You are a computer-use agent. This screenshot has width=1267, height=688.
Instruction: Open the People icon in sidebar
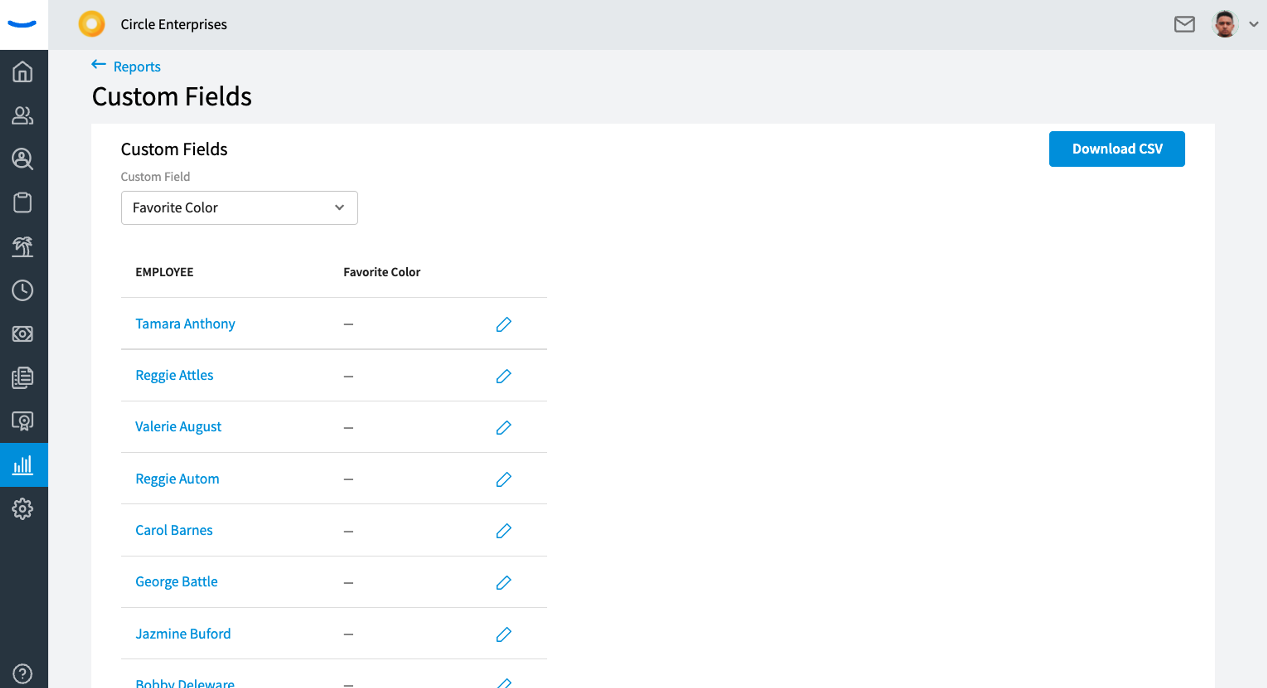[x=23, y=116]
